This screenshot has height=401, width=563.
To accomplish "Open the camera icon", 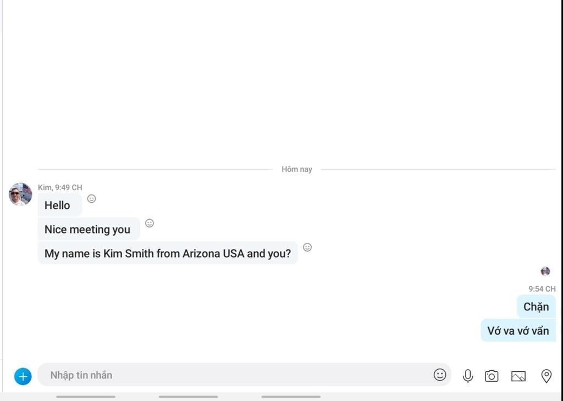I will (492, 376).
